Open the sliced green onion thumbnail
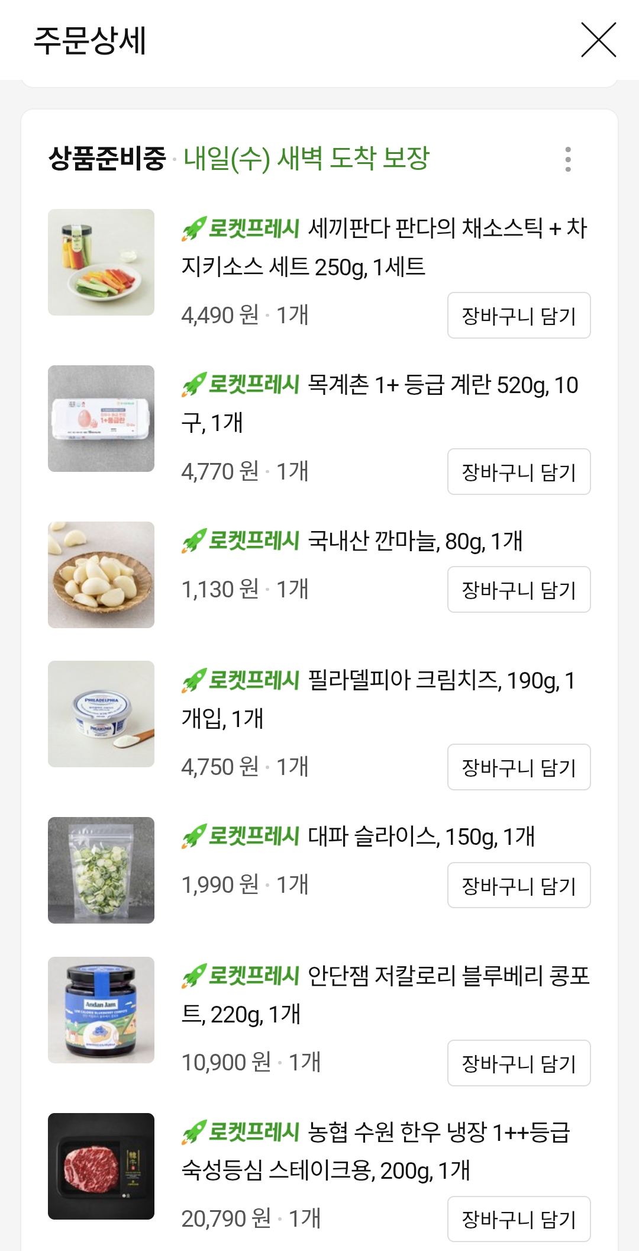Screen dimensions: 639x1251 (x=101, y=870)
